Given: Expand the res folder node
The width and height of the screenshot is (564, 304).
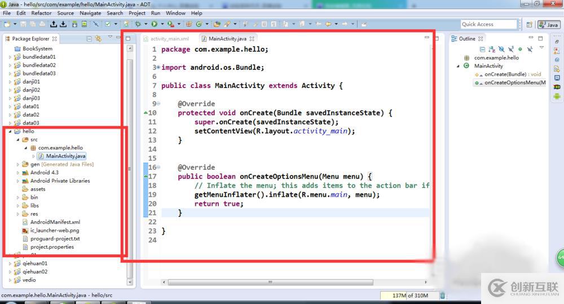Looking at the screenshot, I should pyautogui.click(x=18, y=214).
